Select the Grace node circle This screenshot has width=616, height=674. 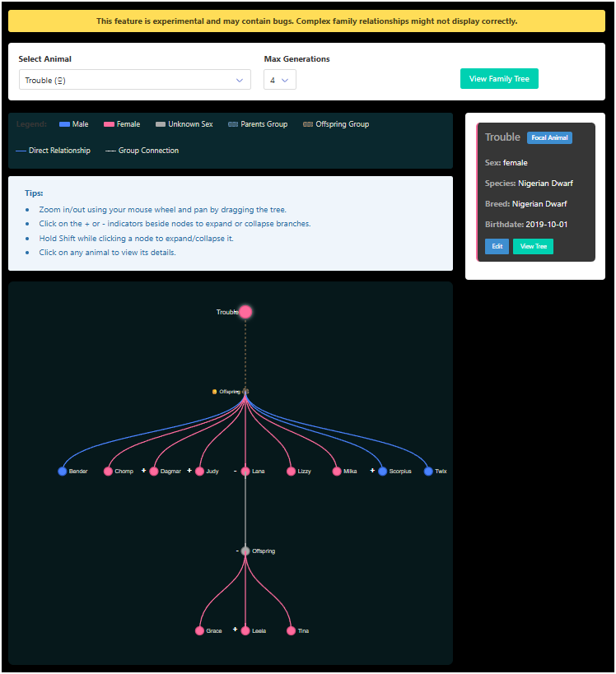click(x=199, y=631)
